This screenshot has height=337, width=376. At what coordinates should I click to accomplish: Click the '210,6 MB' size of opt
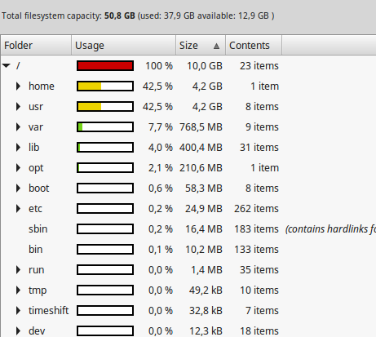pyautogui.click(x=201, y=168)
